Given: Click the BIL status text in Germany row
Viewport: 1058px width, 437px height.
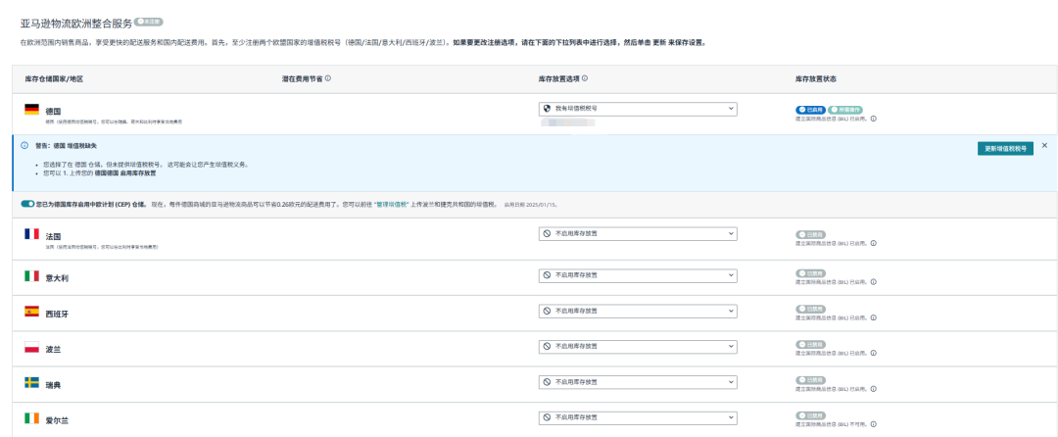Looking at the screenshot, I should coord(832,119).
